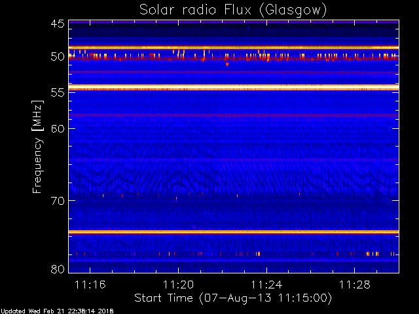Image resolution: width=419 pixels, height=314 pixels.
Task: Click the '80' frequency tick label
Action: click(58, 269)
